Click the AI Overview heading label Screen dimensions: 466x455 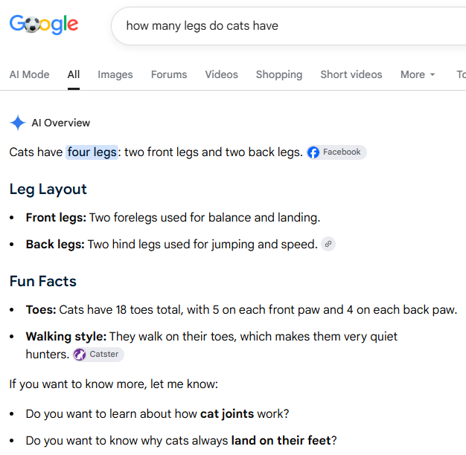(61, 123)
